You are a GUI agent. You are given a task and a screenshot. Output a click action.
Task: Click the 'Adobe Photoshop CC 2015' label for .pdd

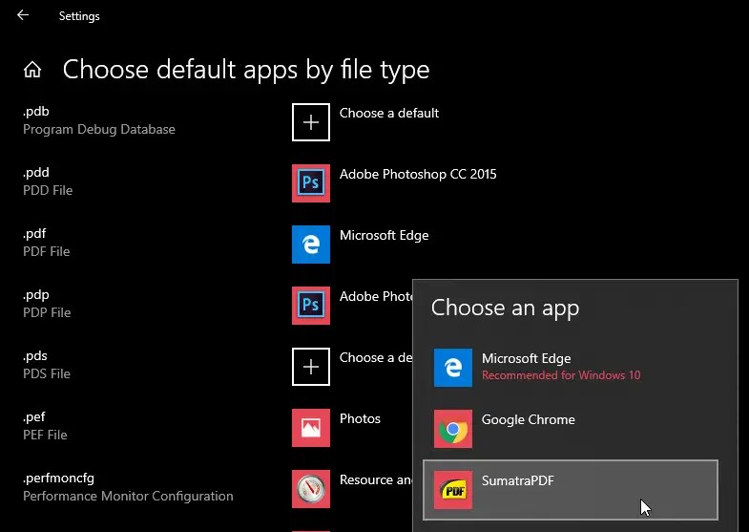click(418, 174)
